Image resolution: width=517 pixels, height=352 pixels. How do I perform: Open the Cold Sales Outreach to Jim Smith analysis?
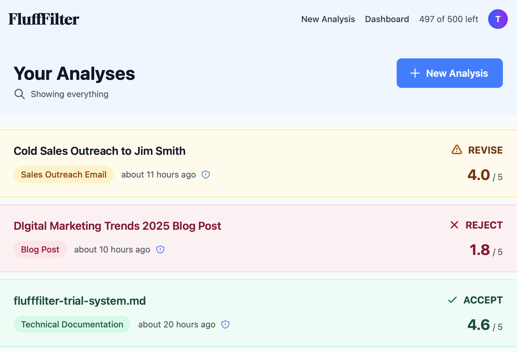[x=99, y=151]
